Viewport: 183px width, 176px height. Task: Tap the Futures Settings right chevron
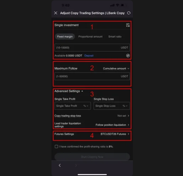128,134
